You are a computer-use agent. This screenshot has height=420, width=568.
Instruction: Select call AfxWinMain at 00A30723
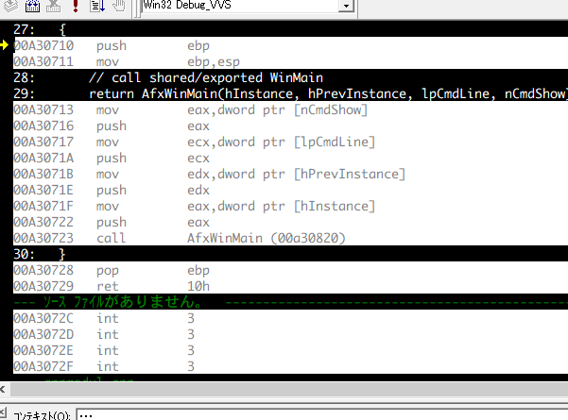[290, 238]
